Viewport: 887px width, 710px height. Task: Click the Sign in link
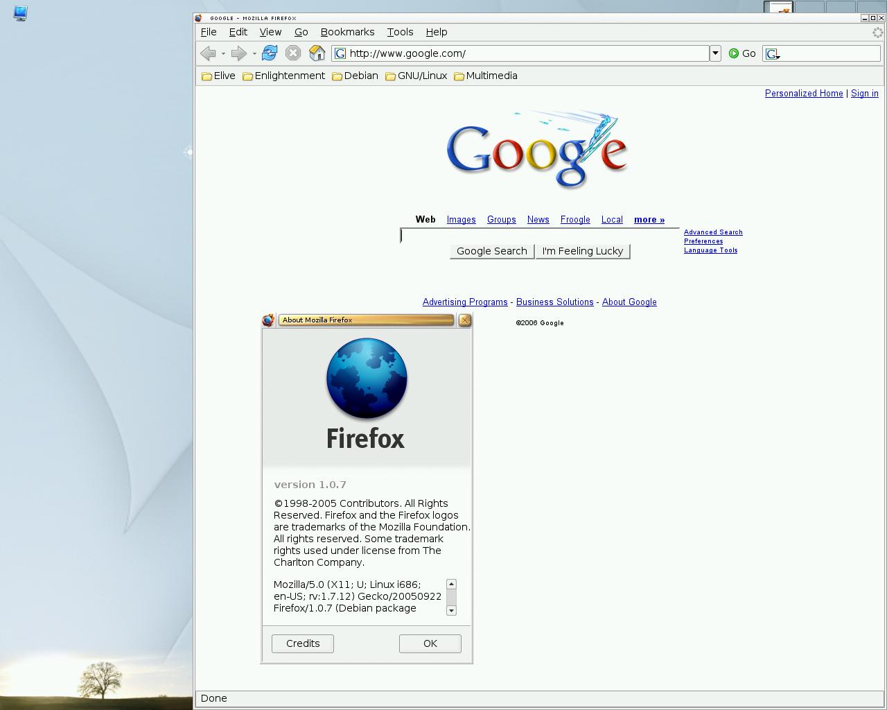click(864, 94)
